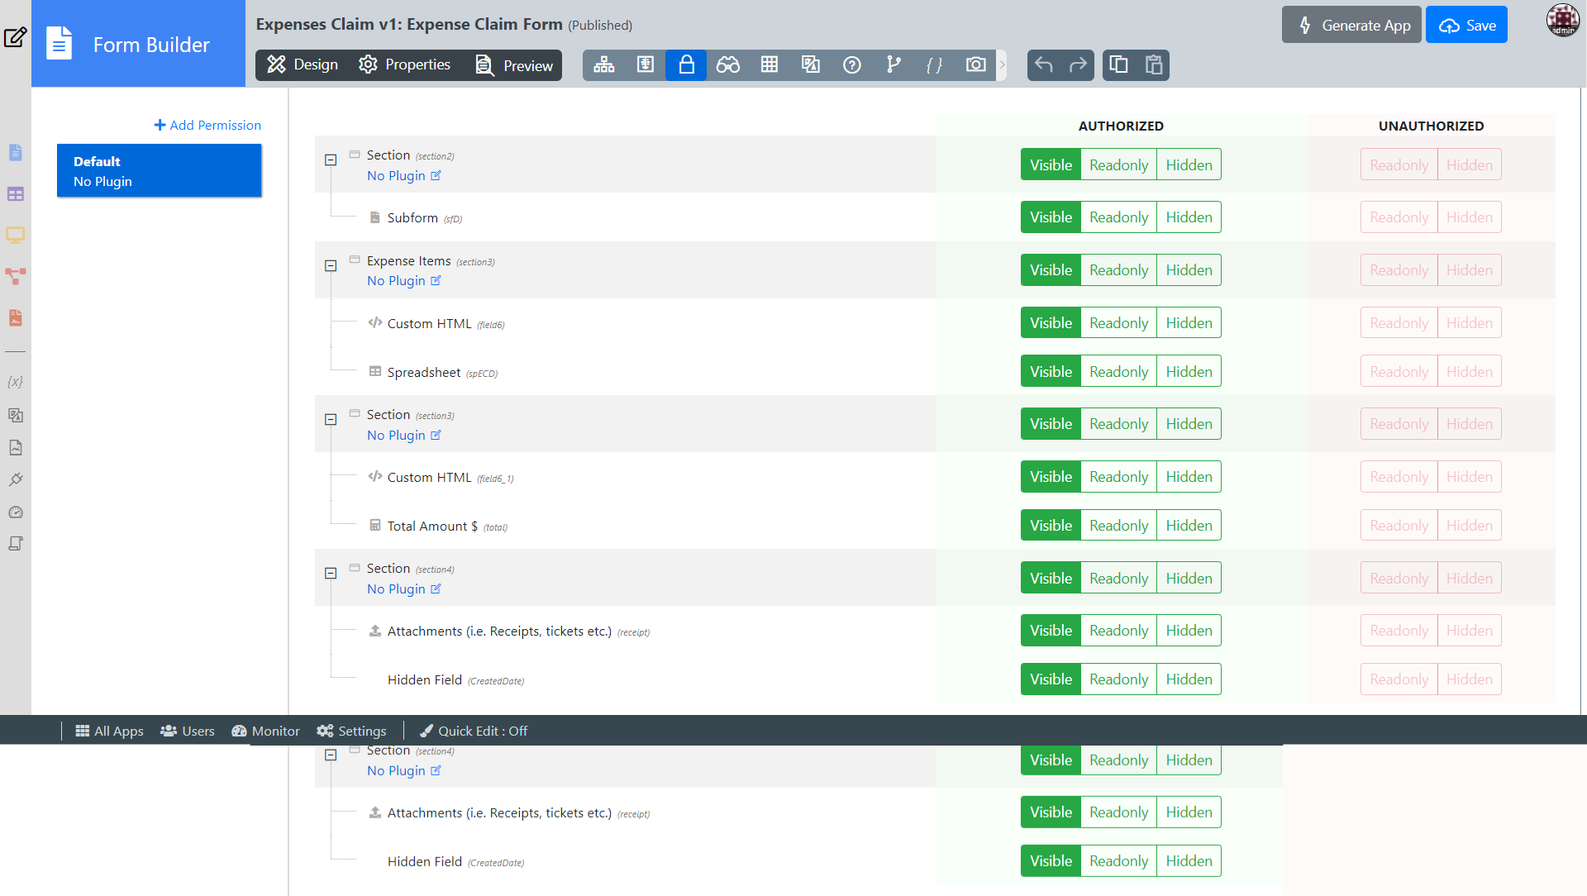Click the curly braces JSON definition icon
This screenshot has height=896, width=1587.
[x=934, y=64]
